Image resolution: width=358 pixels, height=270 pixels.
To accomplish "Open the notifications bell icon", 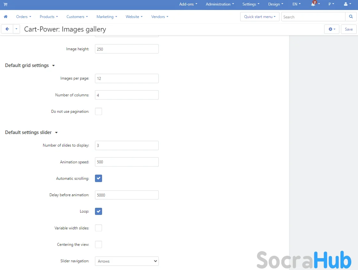I will point(313,4).
